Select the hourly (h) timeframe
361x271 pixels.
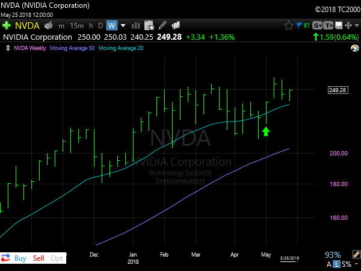tap(91, 25)
